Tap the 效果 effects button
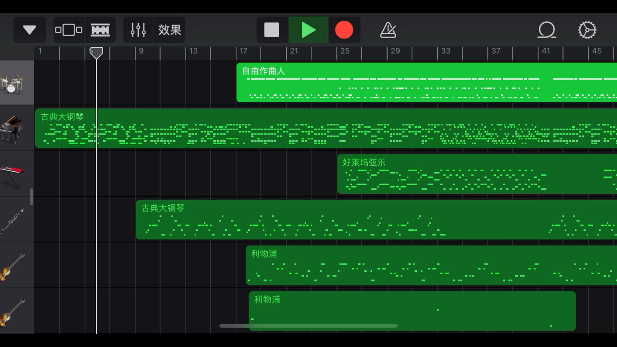 coord(170,30)
